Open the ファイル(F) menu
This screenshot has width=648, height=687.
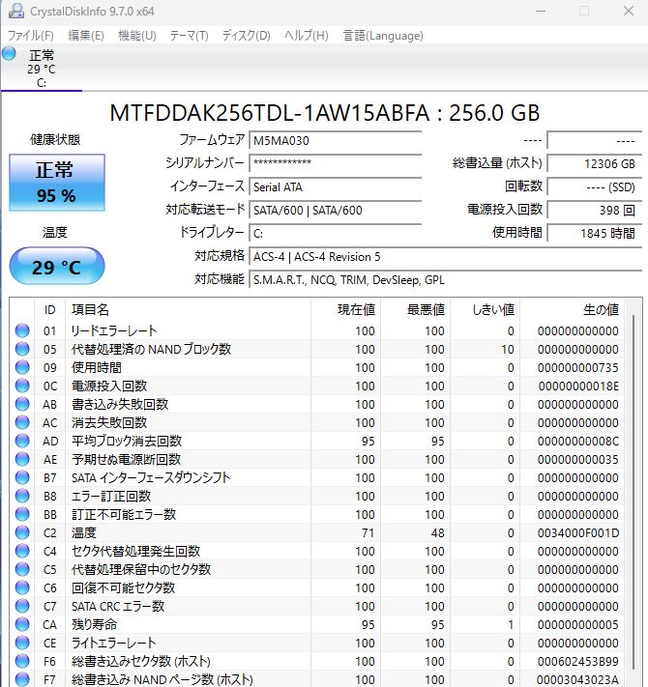31,36
